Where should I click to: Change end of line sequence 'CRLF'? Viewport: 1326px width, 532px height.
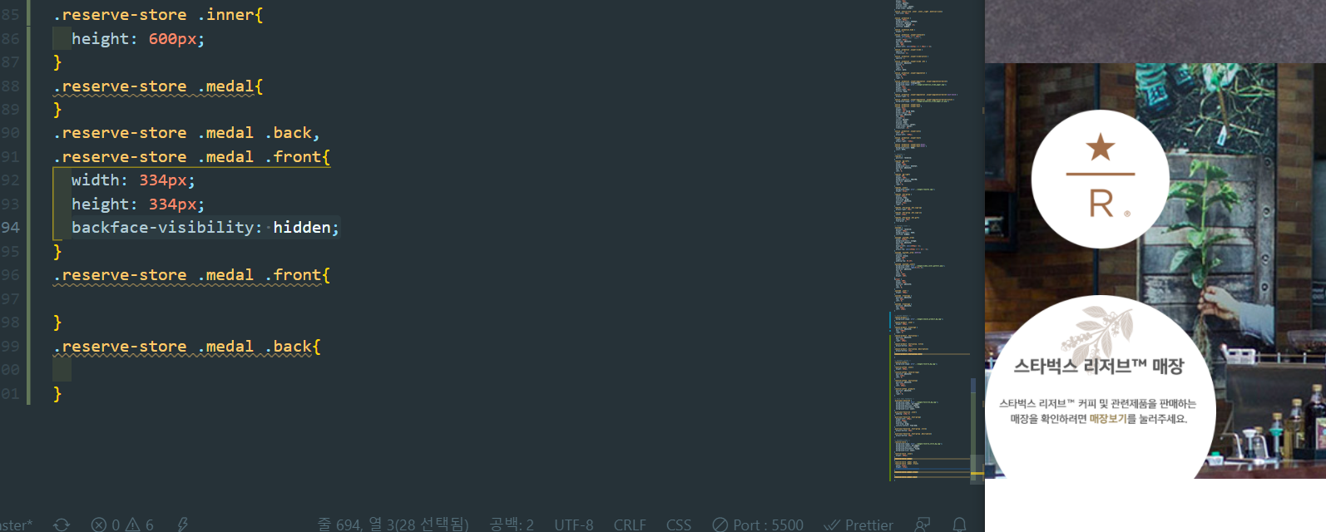(630, 525)
